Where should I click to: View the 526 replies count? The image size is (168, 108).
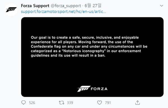point(32,103)
